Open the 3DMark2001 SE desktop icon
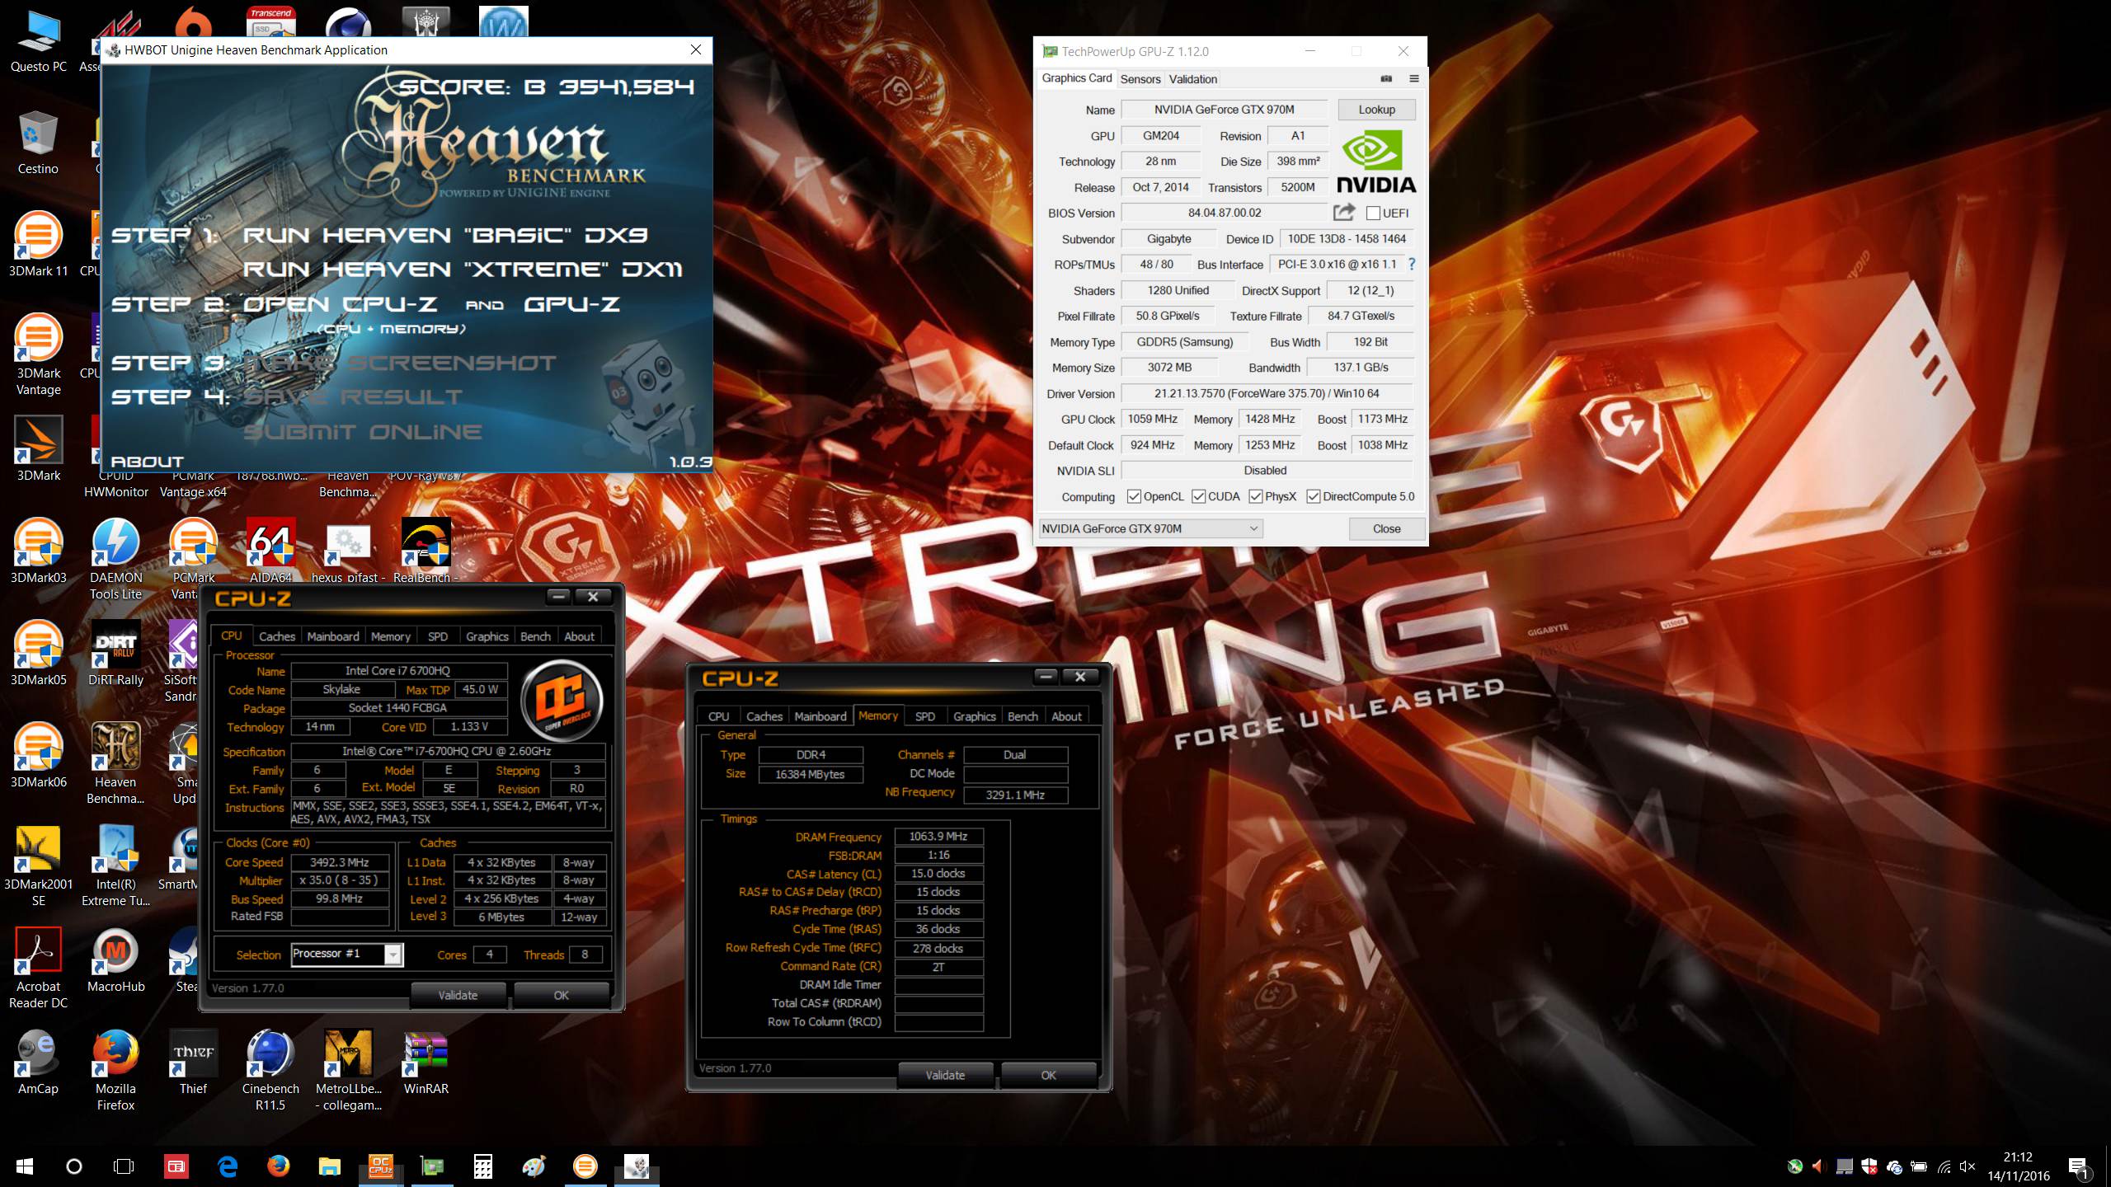 click(x=38, y=866)
